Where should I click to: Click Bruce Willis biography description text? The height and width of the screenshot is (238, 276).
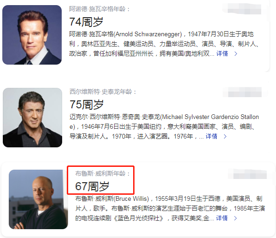click(x=170, y=208)
